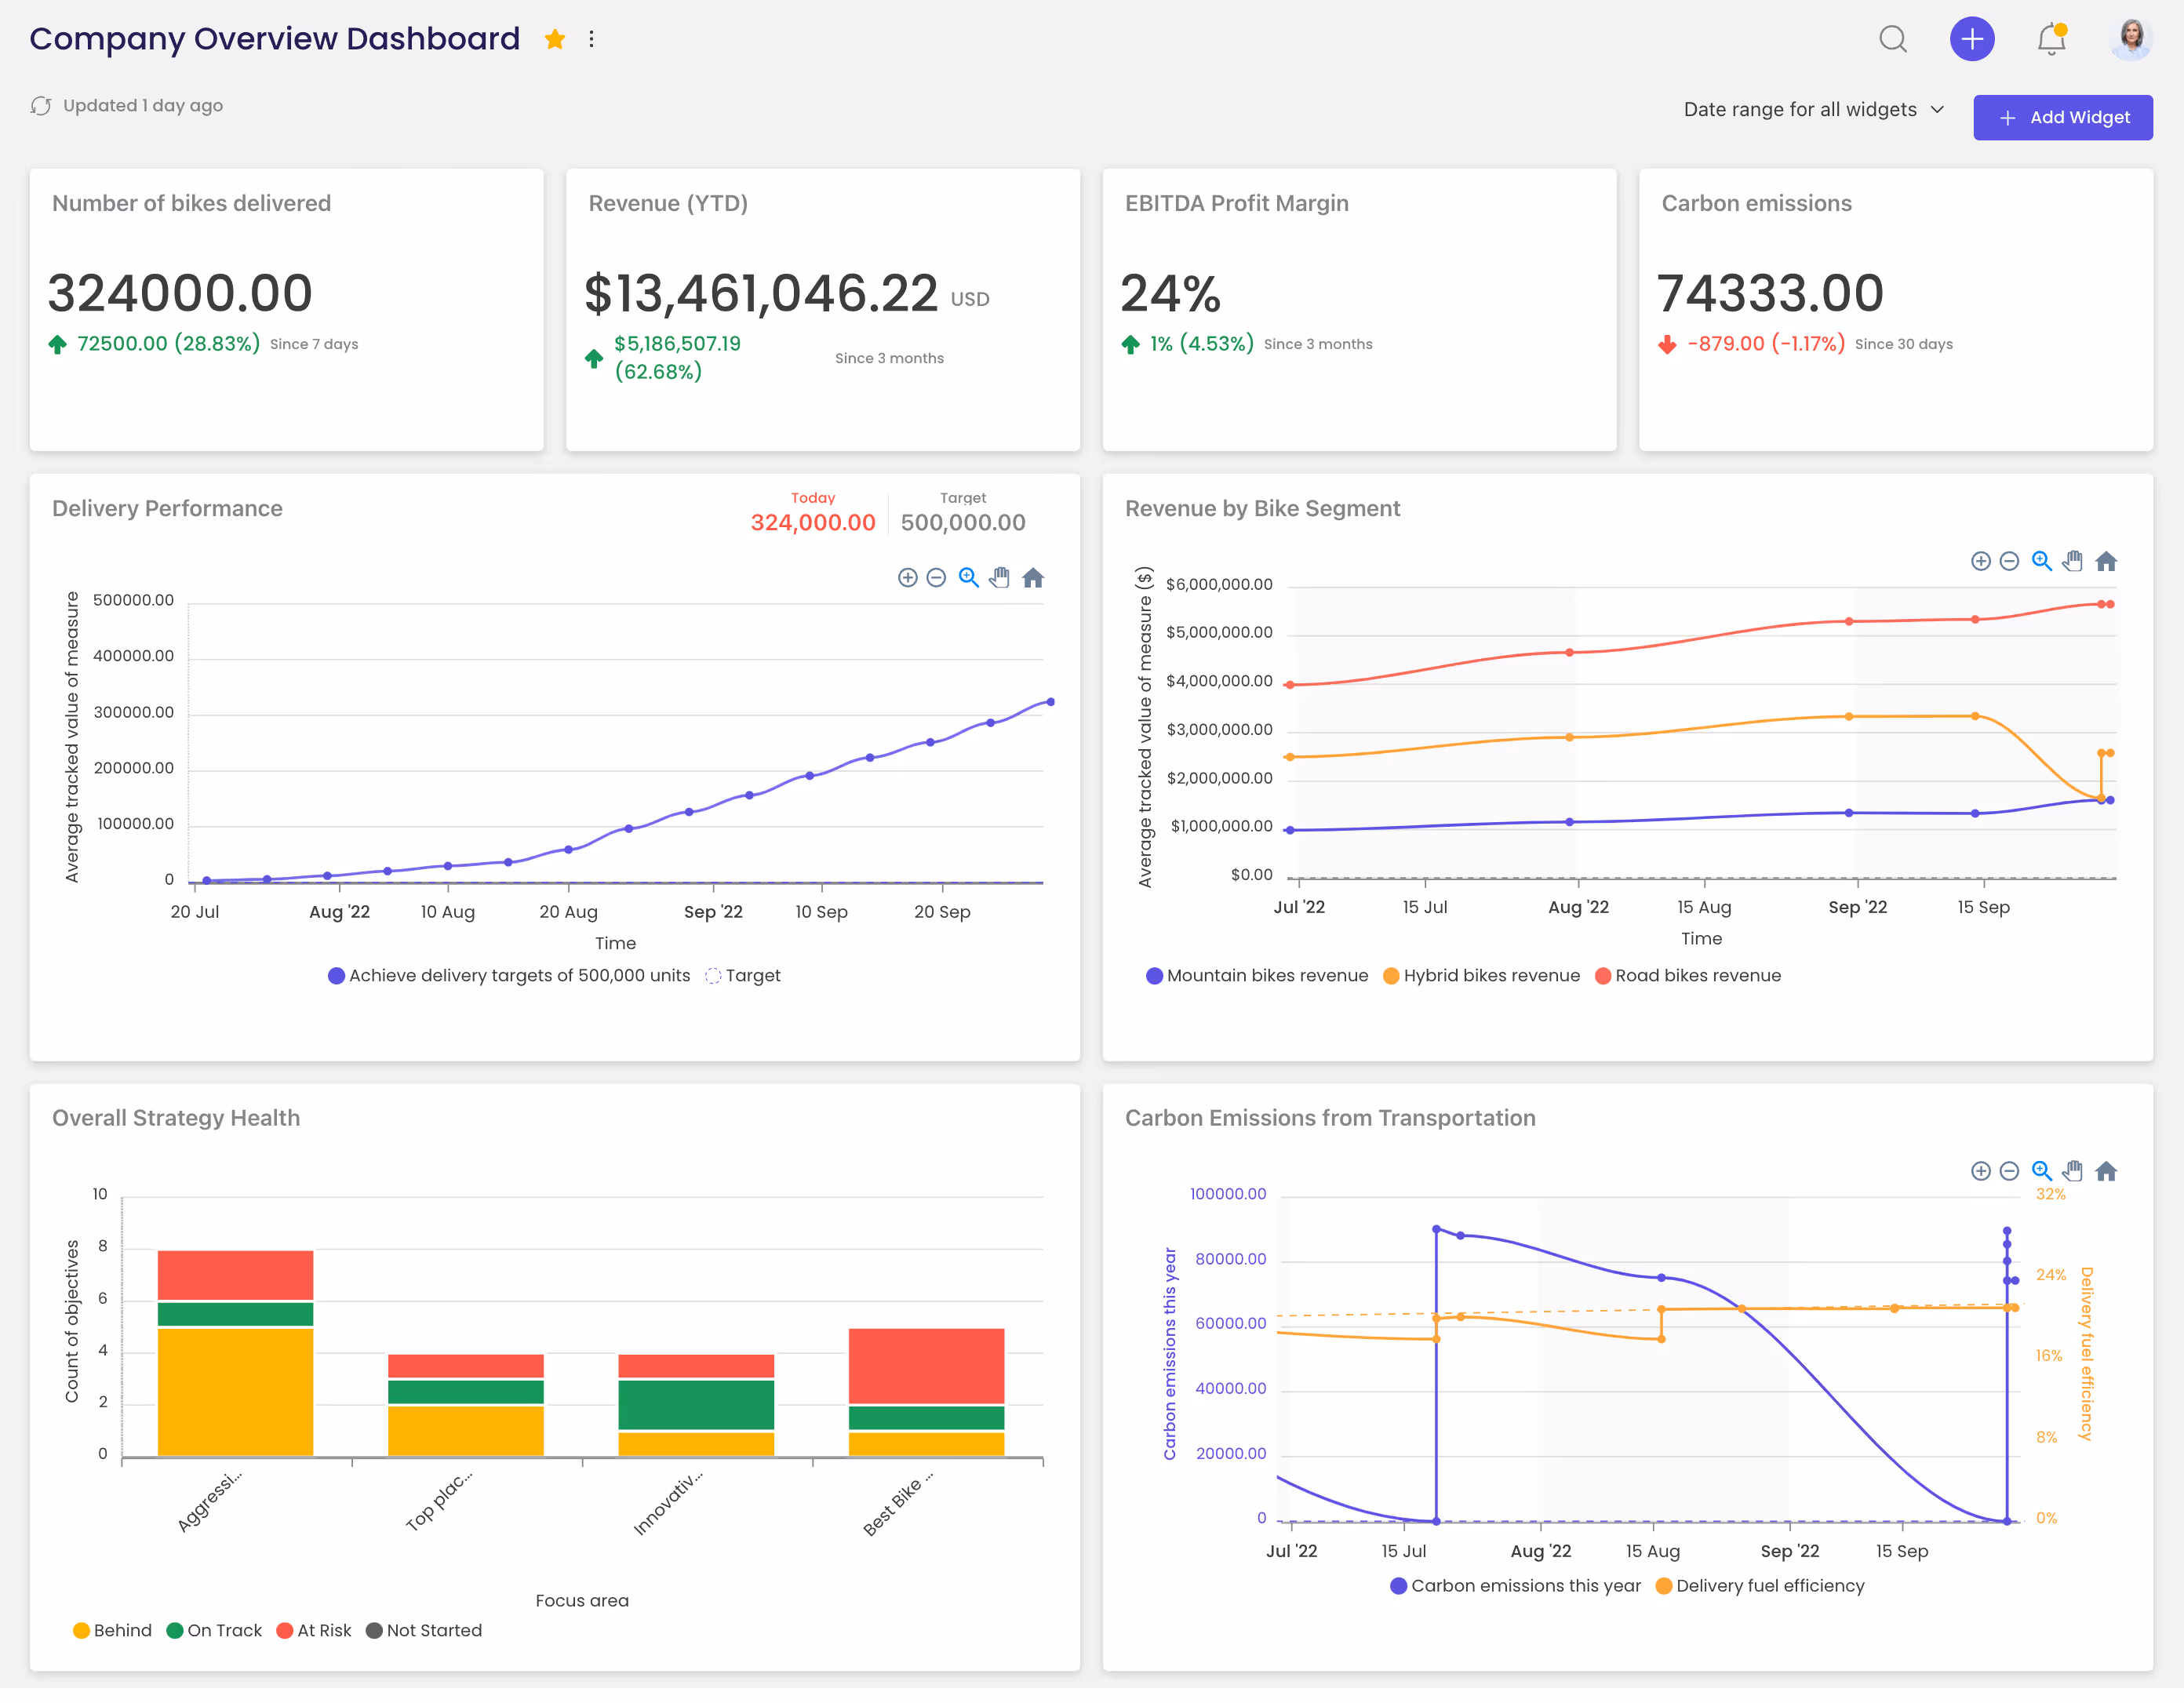
Task: Select the pan tool on Revenue by Bike Segment chart
Action: tap(2072, 561)
